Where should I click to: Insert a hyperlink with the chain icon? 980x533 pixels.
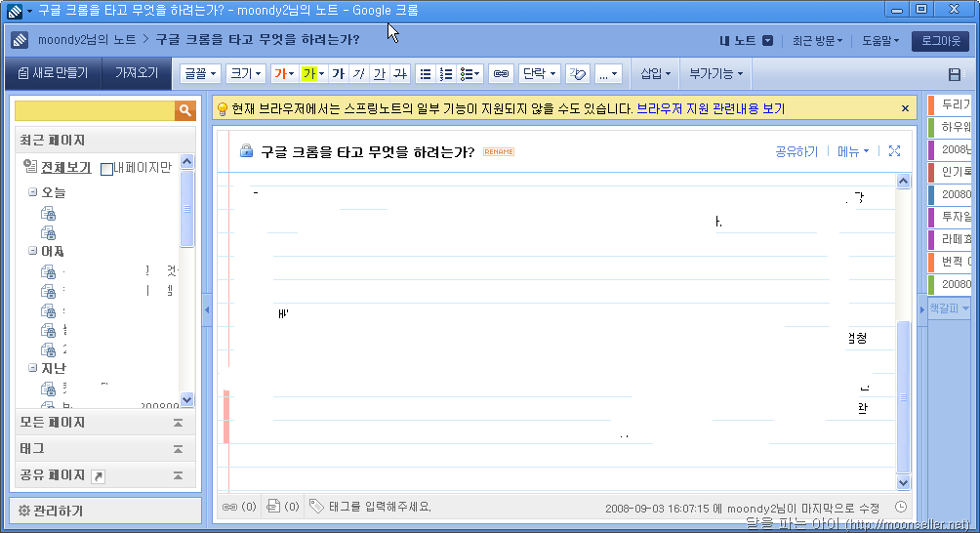click(501, 74)
